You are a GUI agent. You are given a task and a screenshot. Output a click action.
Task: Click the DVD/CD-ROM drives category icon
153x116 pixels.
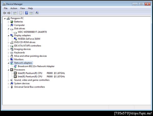[x=12, y=42]
